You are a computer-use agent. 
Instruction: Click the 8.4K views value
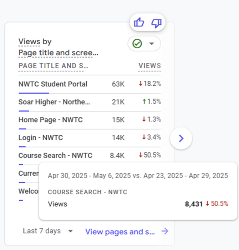(117, 155)
